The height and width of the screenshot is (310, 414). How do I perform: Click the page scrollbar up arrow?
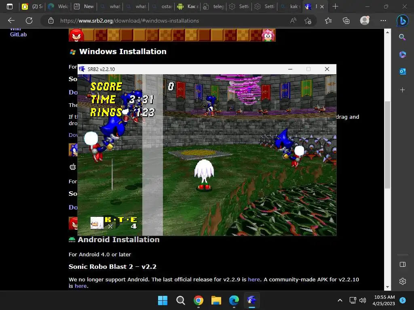[387, 32]
